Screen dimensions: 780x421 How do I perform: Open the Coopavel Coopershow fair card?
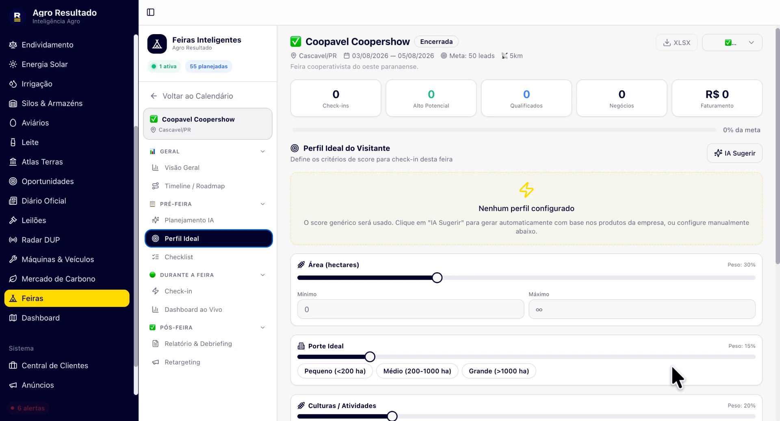click(x=208, y=124)
